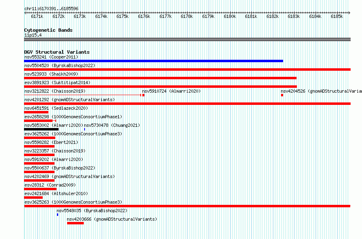Select nsv5919202 (Almarri2020) label

[x=54, y=159]
